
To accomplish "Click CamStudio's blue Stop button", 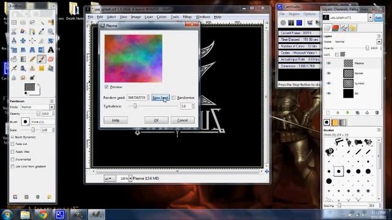I will click(x=300, y=23).
